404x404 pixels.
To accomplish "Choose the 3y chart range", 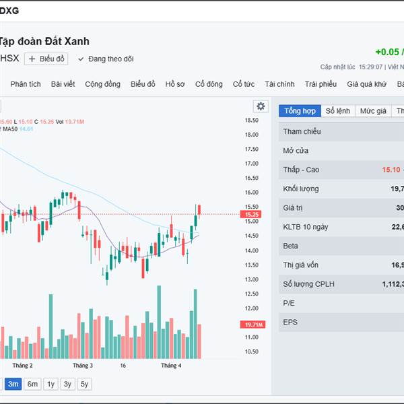I will [x=67, y=384].
